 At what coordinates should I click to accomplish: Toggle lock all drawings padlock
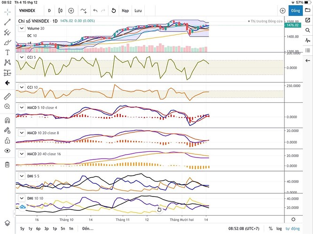coord(8,141)
